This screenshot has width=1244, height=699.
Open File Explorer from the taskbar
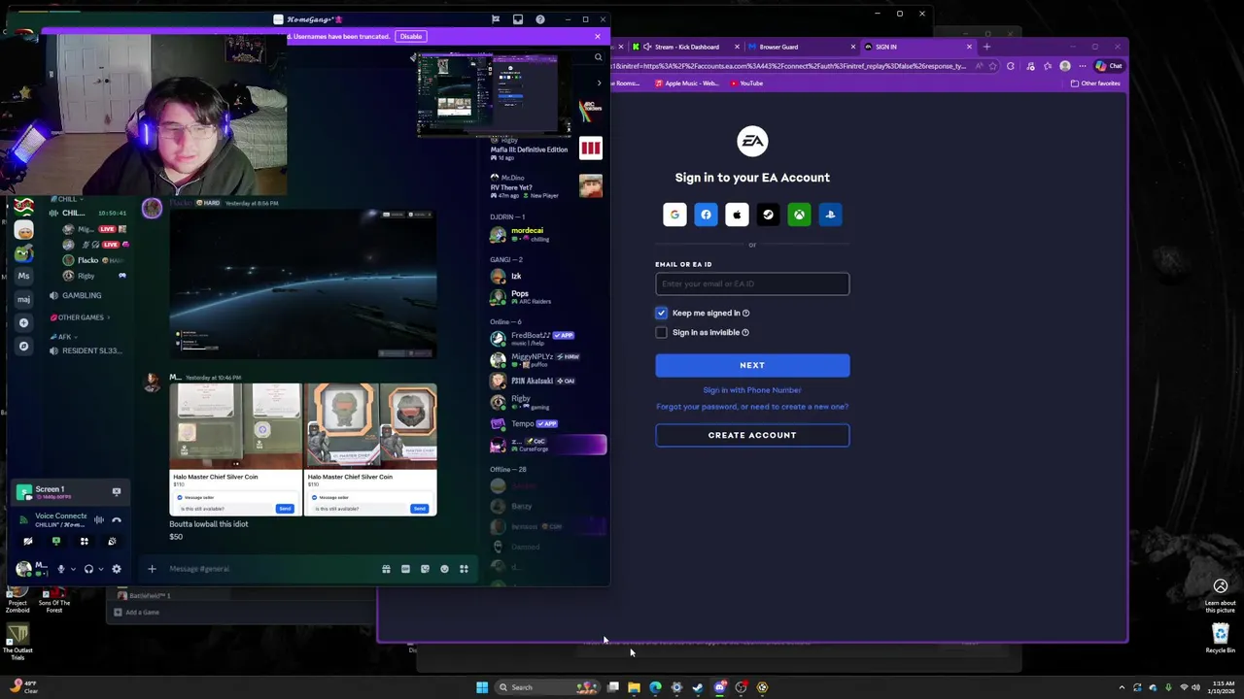(634, 687)
